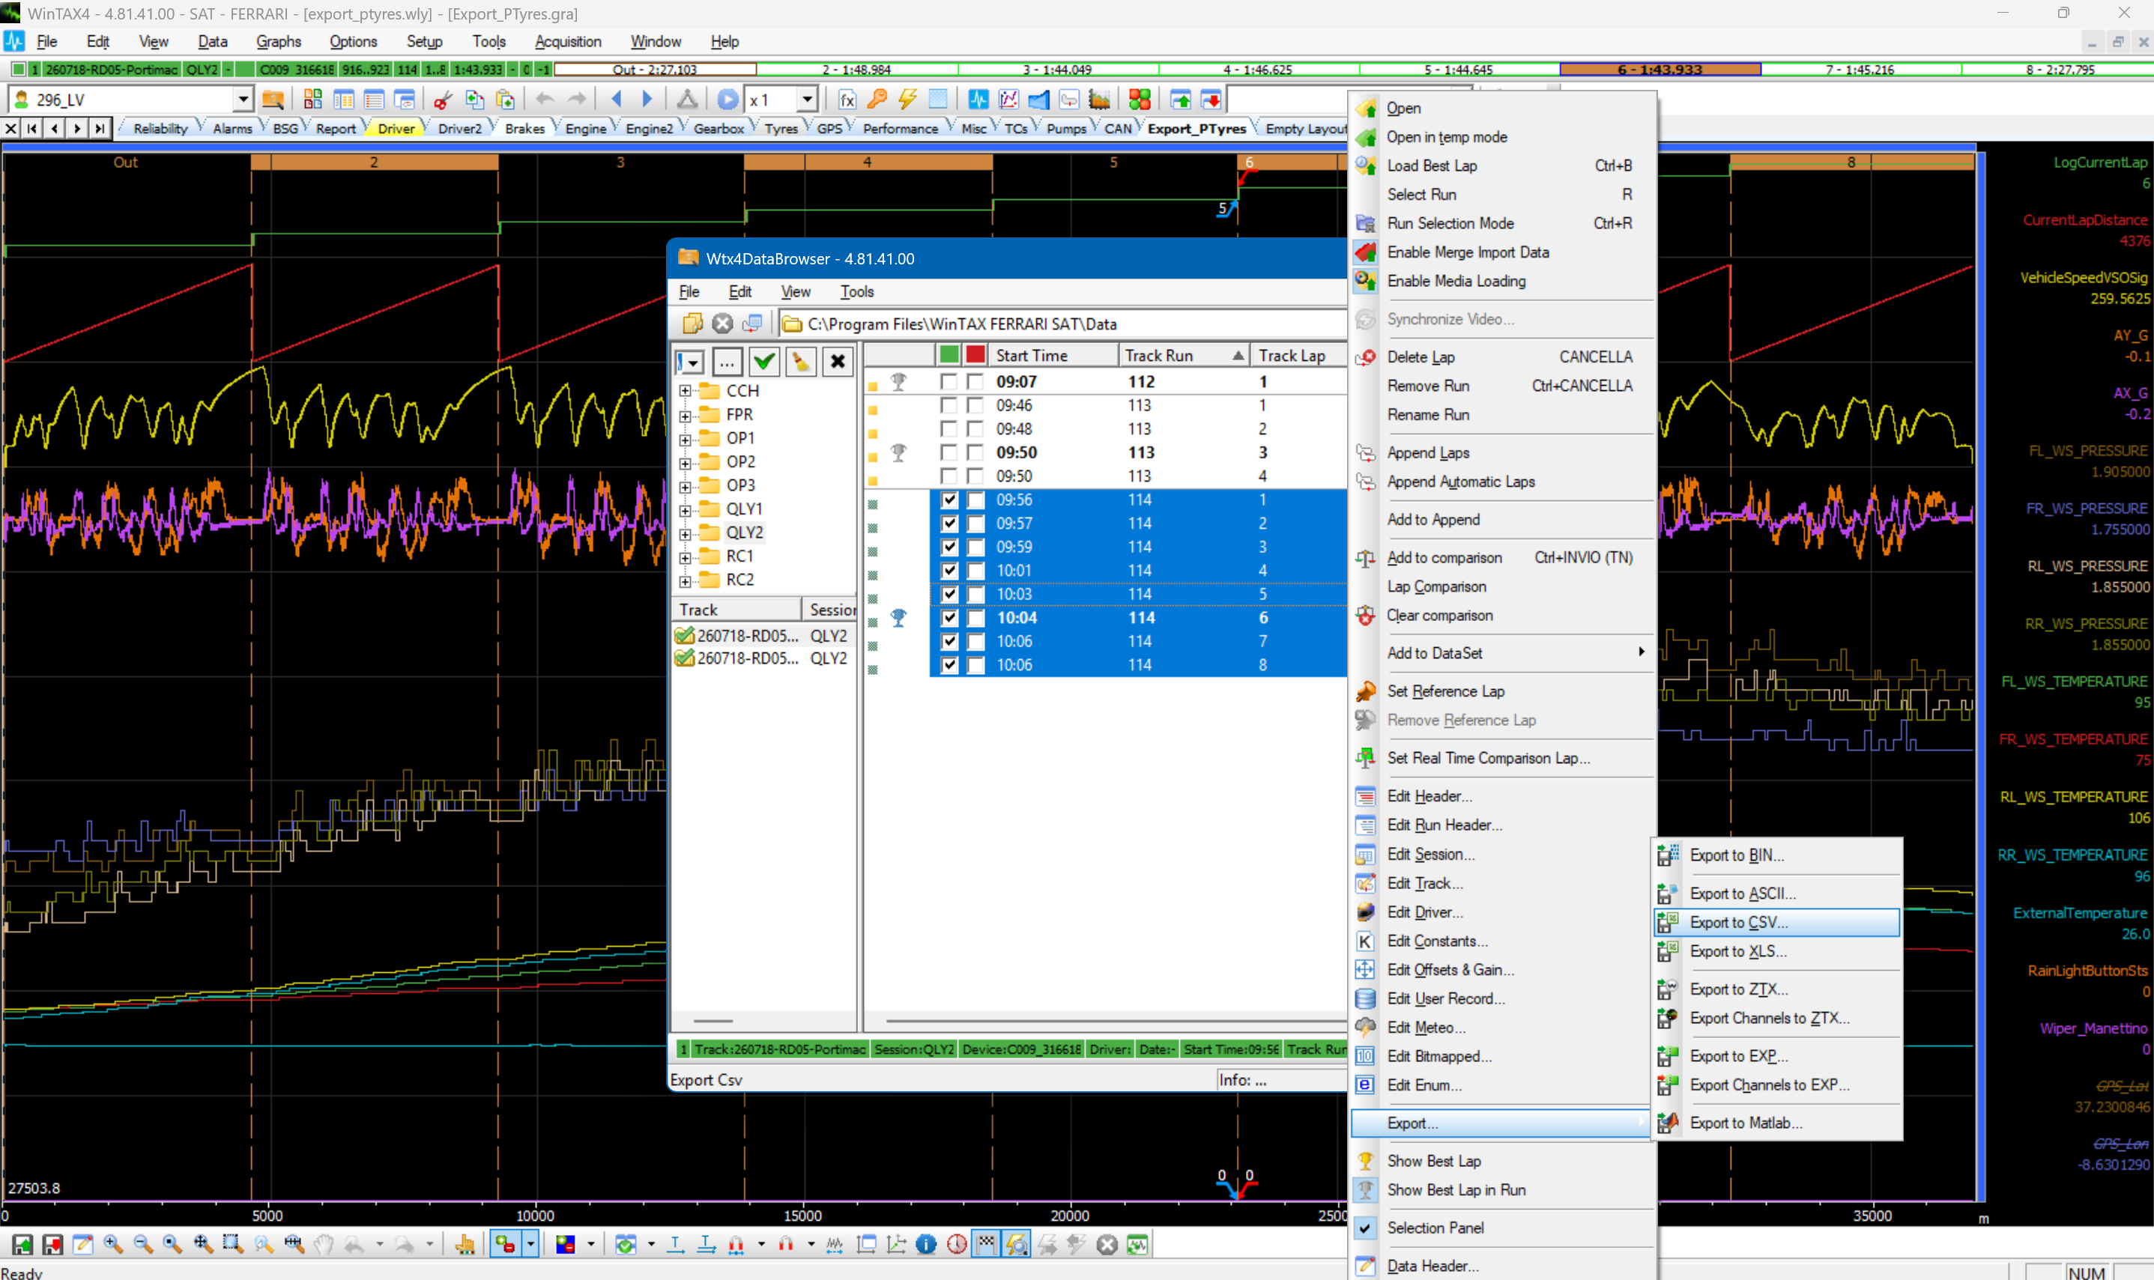Open the 296_LV driver dropdown
The width and height of the screenshot is (2154, 1280).
point(243,100)
